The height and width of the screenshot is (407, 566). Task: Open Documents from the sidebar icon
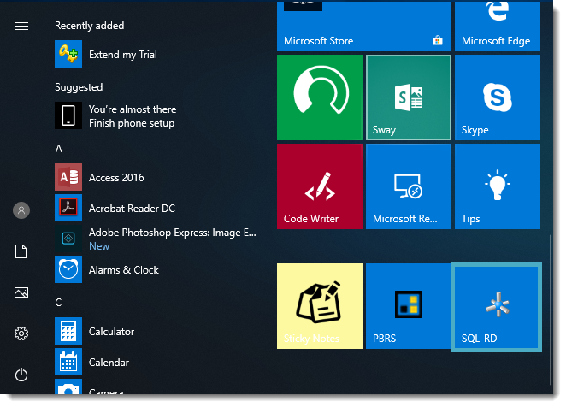point(21,251)
